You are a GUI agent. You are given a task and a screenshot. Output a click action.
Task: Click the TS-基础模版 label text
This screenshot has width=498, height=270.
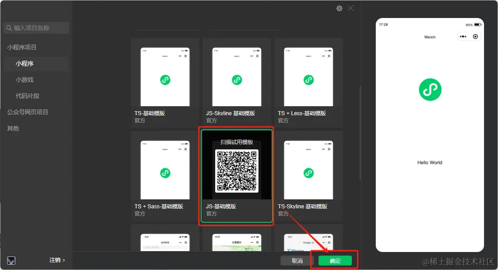click(x=150, y=113)
